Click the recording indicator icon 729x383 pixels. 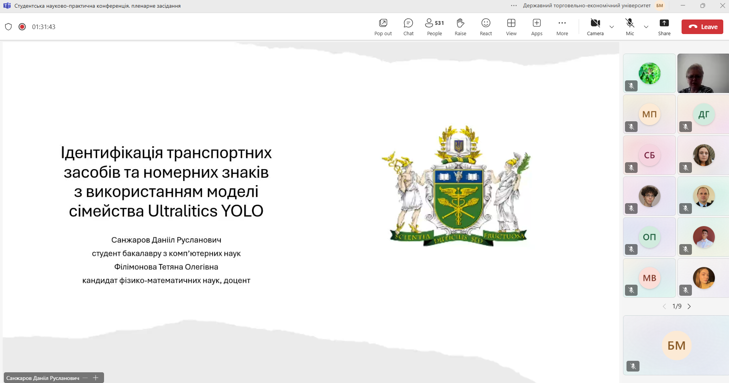tap(22, 27)
